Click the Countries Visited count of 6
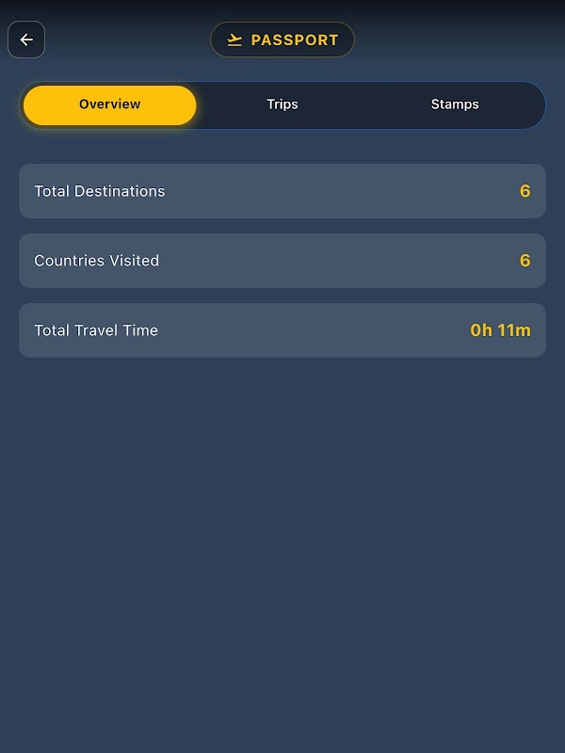565x753 pixels. [x=525, y=261]
